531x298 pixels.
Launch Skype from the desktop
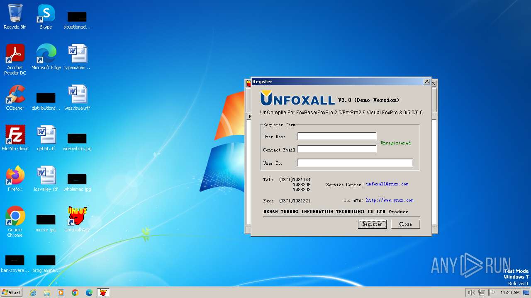click(46, 17)
